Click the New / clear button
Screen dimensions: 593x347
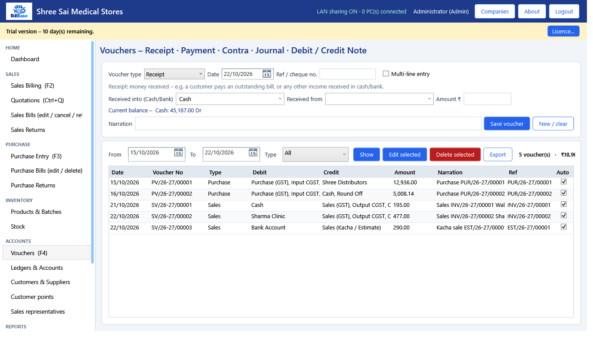pos(553,124)
